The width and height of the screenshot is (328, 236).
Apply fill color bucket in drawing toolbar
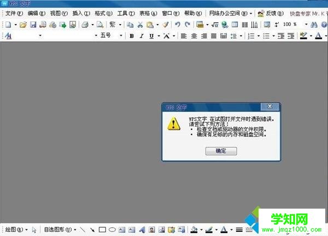194,230
